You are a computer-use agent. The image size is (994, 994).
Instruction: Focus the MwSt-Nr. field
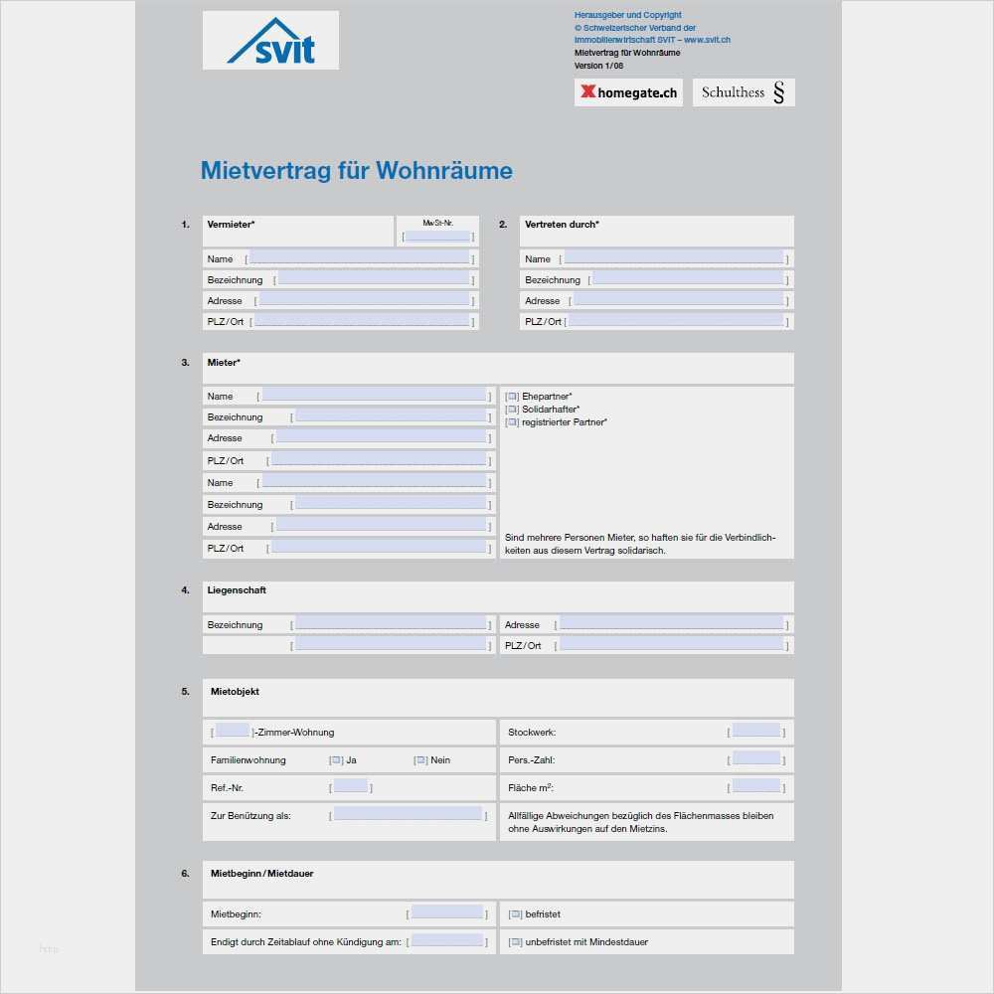pos(437,237)
